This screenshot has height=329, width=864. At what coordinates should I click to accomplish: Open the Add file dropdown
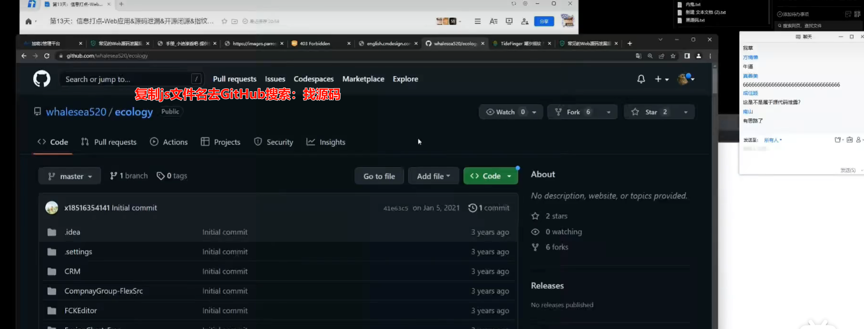coord(433,176)
